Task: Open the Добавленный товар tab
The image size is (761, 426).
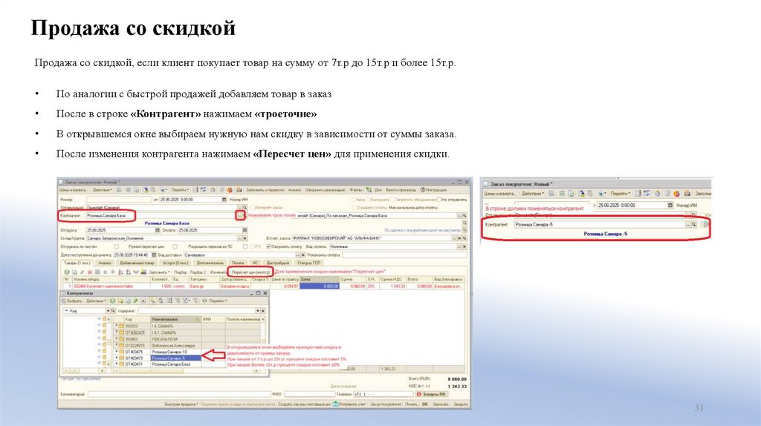Action: pos(137,263)
